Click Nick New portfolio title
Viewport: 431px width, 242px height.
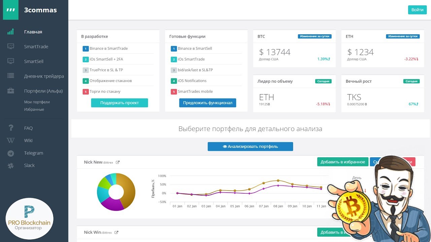coord(93,162)
